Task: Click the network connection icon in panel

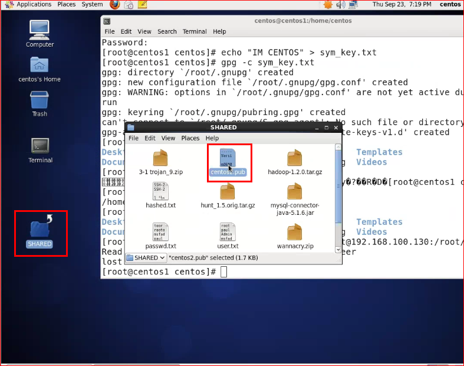Action: coord(353,5)
